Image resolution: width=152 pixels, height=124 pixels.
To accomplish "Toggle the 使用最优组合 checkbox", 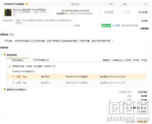I will [x=10, y=66].
